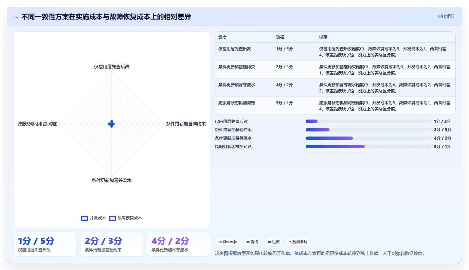This screenshot has width=469, height=270.
Task: Select table row 条件更新加幂等流水
Action: coord(335,88)
